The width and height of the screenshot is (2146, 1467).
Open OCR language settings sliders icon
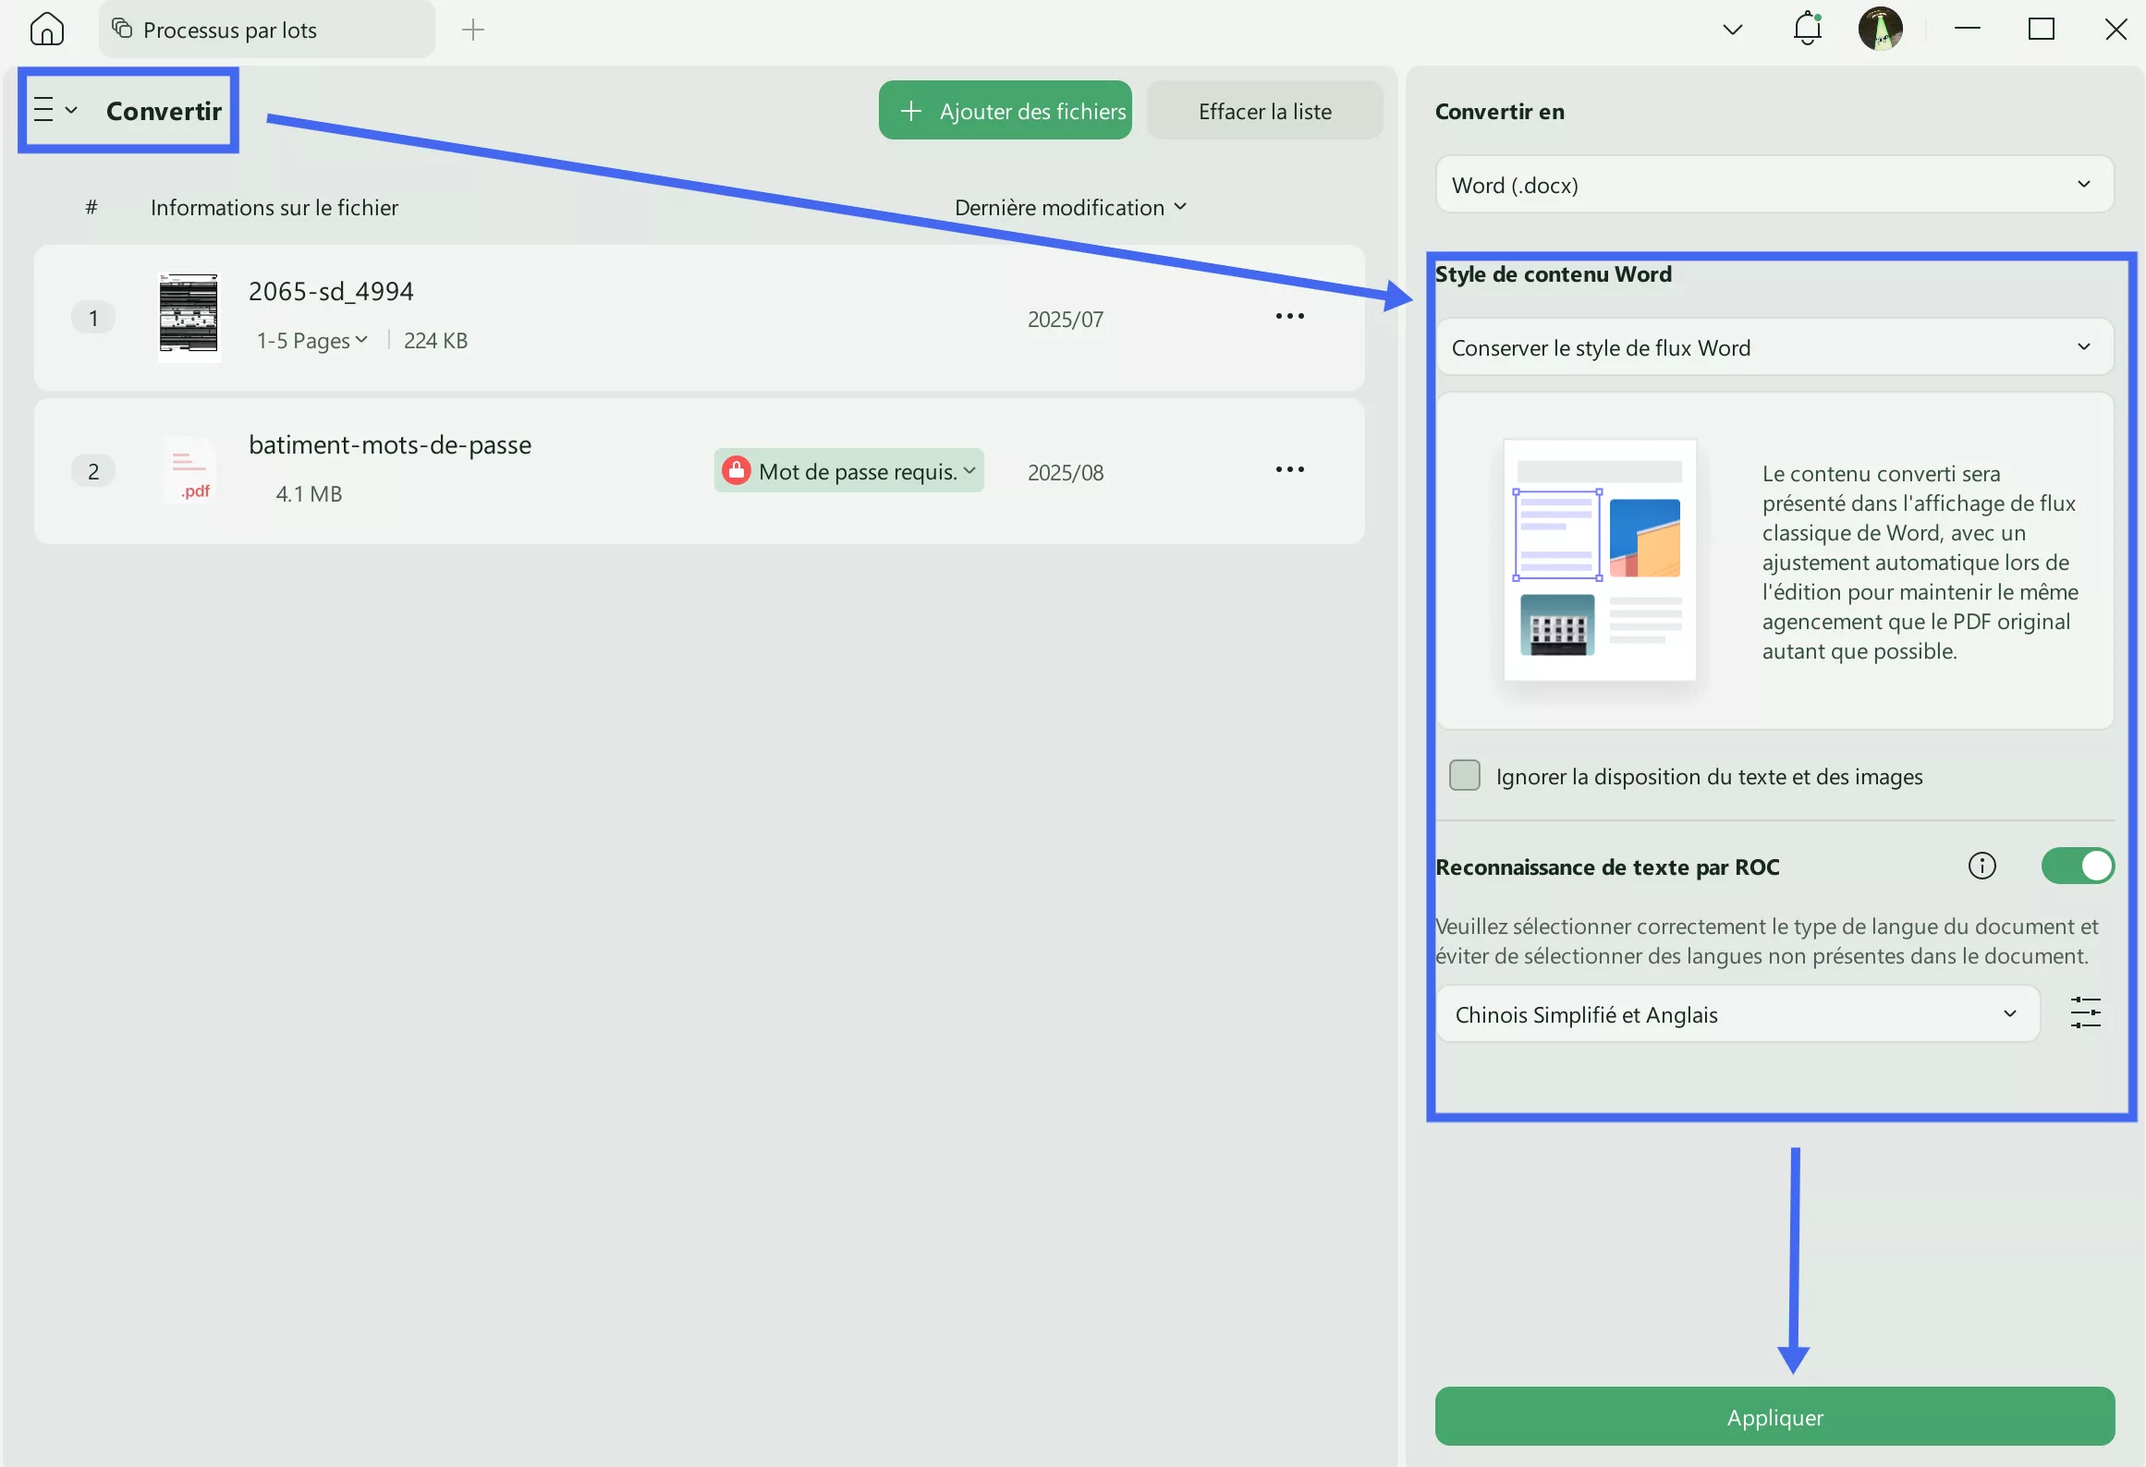(x=2085, y=1012)
